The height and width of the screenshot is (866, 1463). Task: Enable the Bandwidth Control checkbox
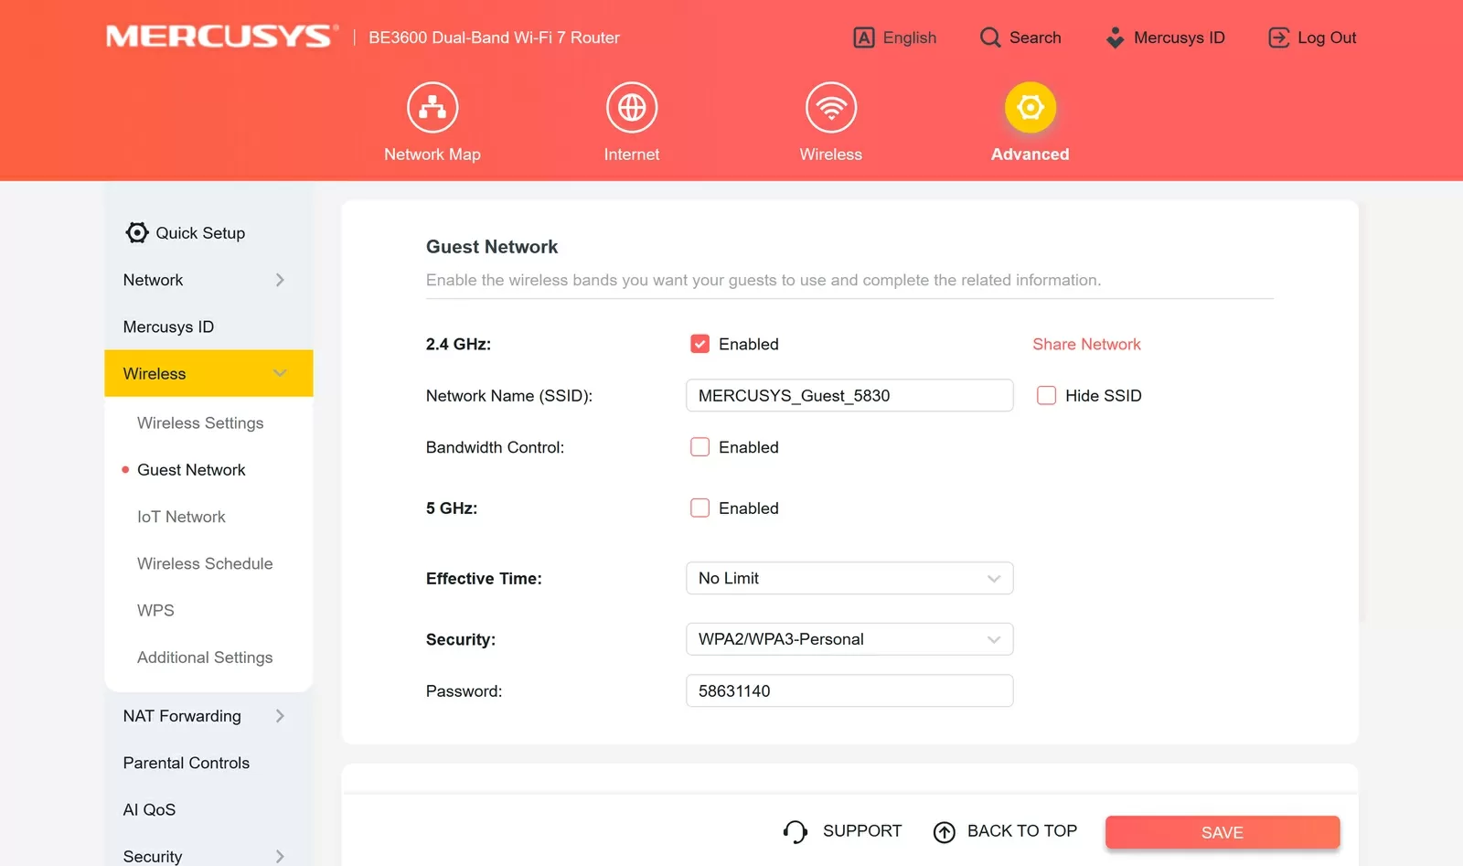(x=699, y=447)
